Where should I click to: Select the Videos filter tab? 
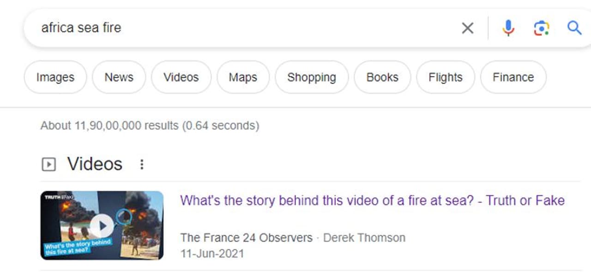click(x=181, y=77)
